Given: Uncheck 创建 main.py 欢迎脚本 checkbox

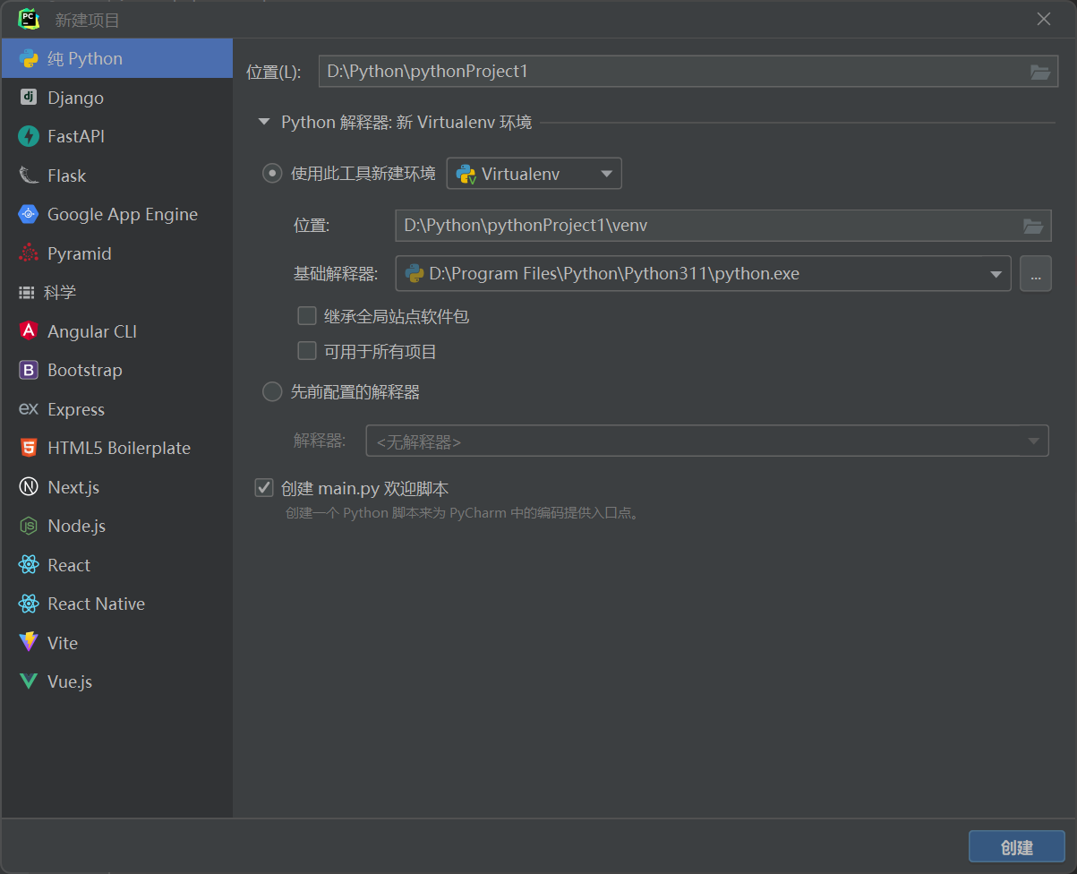Looking at the screenshot, I should (264, 488).
